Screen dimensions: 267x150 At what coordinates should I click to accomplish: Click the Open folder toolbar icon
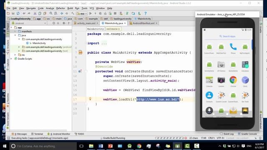coord(8,13)
